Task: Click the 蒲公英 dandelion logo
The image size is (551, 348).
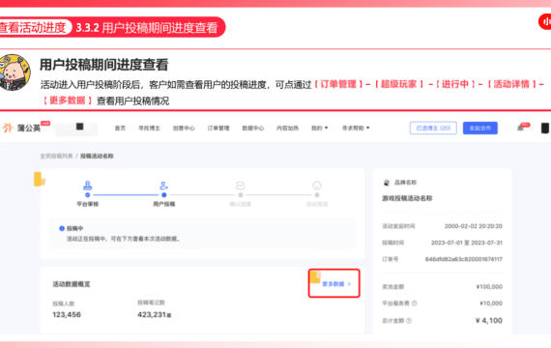Action: (x=8, y=128)
